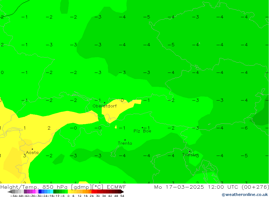Select the Piz Boe location label
This screenshot has height=197, width=269.
click(142, 131)
